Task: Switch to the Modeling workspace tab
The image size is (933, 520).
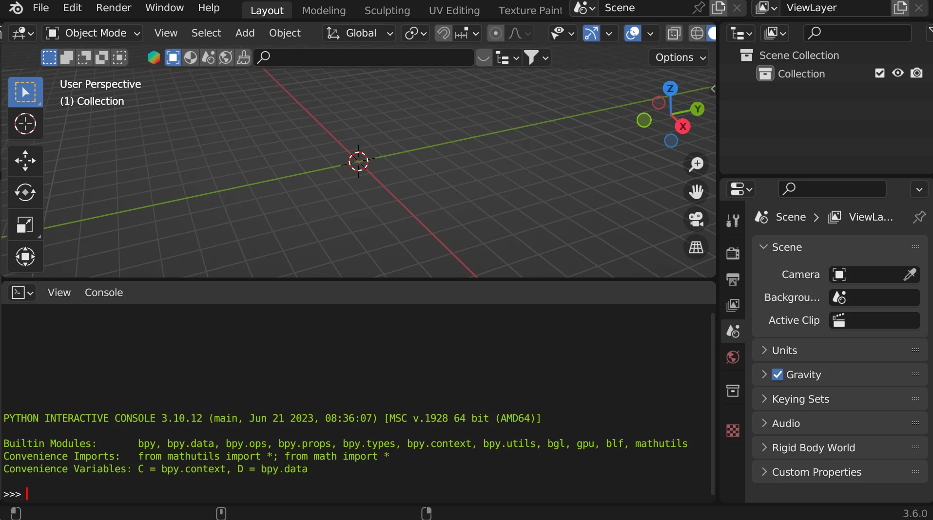Action: [x=324, y=10]
